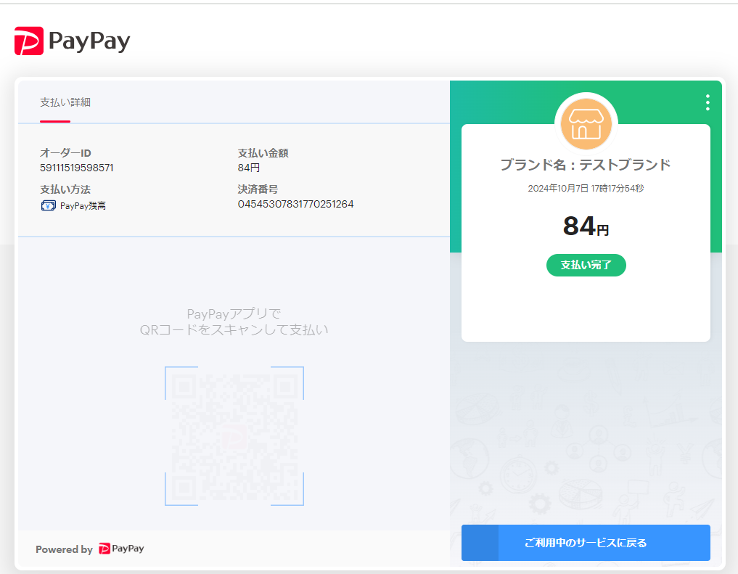Click the faded QR code image
The width and height of the screenshot is (738, 574).
pos(234,436)
